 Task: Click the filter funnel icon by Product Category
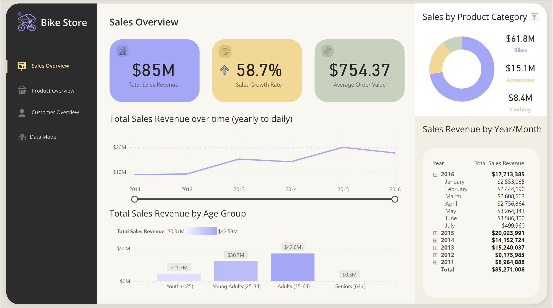pyautogui.click(x=534, y=17)
